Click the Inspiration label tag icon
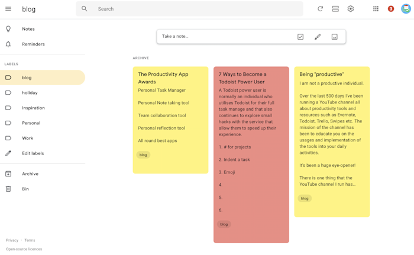This screenshot has height=255, width=414. point(8,108)
